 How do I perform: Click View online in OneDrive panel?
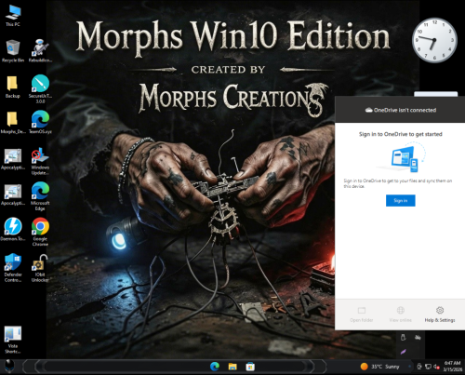pyautogui.click(x=400, y=315)
